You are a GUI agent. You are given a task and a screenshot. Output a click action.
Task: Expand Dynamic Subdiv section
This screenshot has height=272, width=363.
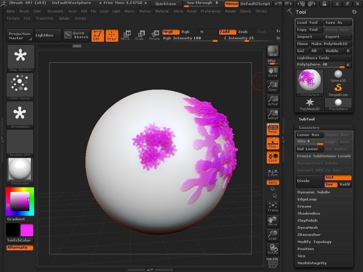coord(314,192)
